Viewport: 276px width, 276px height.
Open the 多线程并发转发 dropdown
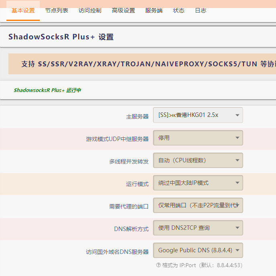click(198, 160)
